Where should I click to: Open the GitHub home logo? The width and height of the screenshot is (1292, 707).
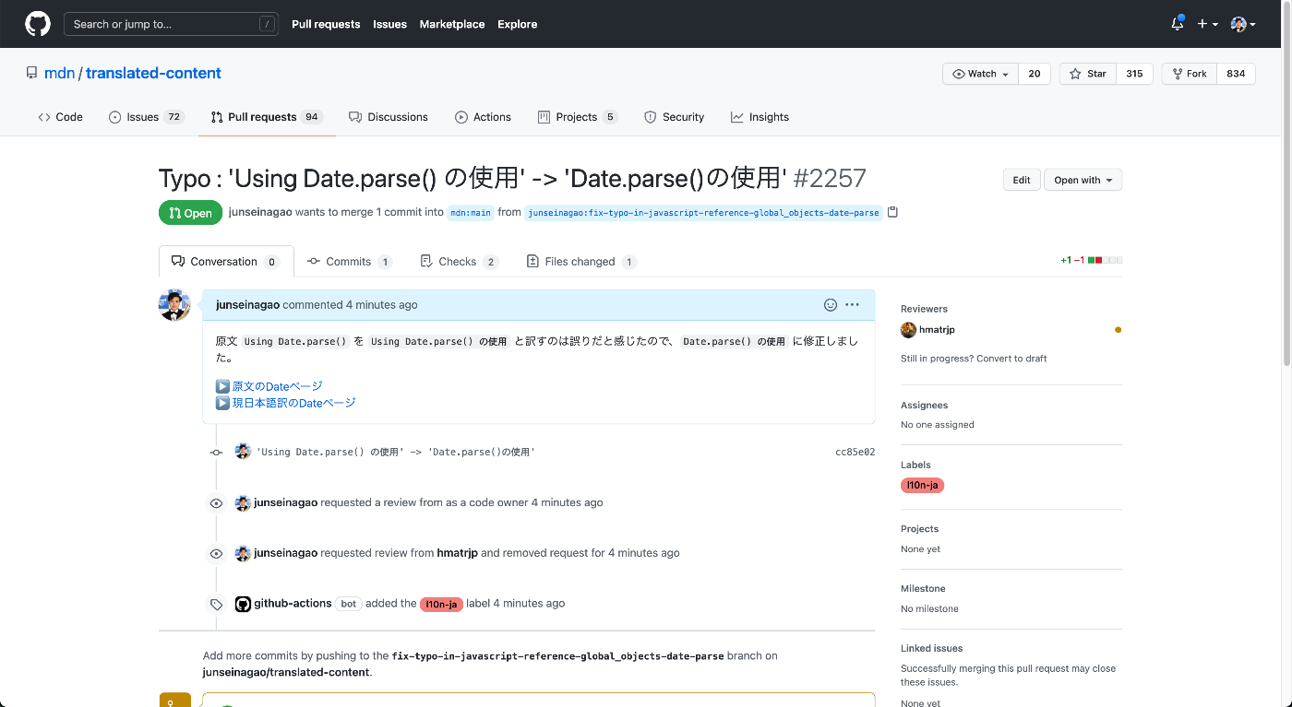pos(38,24)
